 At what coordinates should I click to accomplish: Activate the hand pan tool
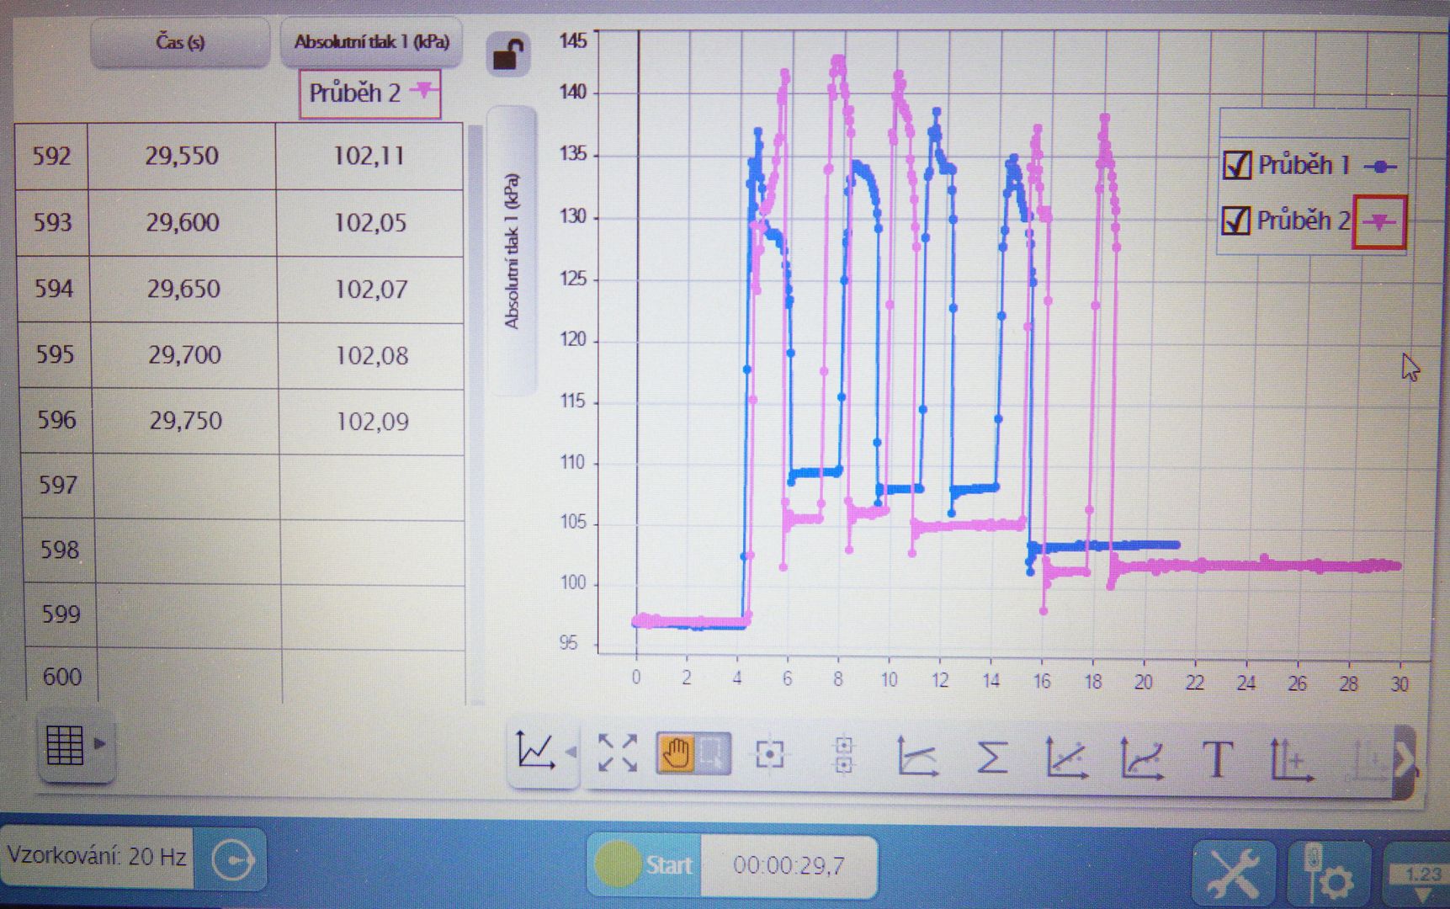pos(676,752)
